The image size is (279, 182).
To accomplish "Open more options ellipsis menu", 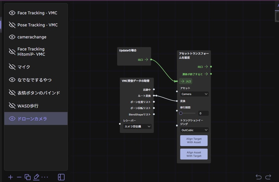I will point(45,177).
